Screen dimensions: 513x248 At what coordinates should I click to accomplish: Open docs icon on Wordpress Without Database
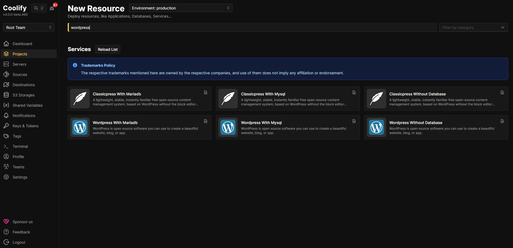pos(502,121)
